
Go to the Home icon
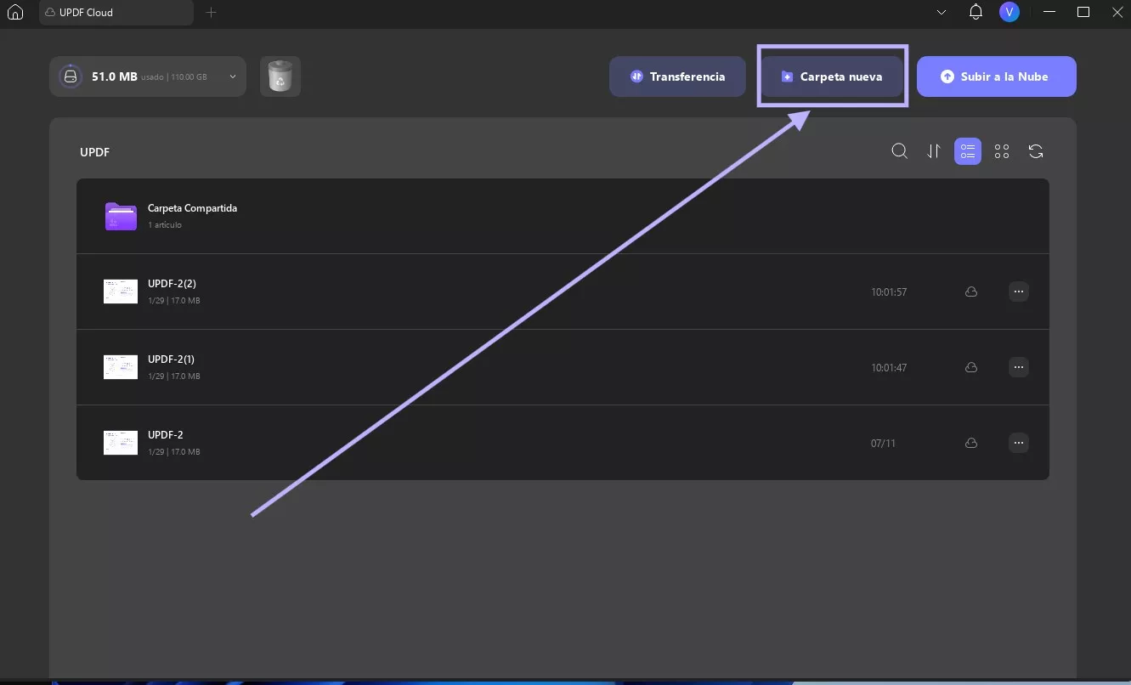click(14, 13)
